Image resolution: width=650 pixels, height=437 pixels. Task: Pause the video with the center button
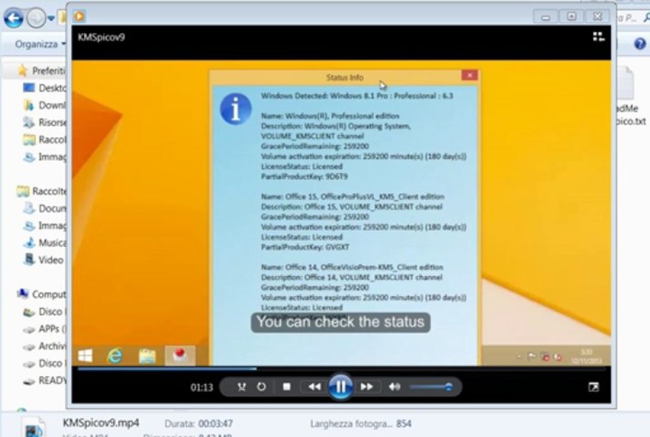pos(340,387)
